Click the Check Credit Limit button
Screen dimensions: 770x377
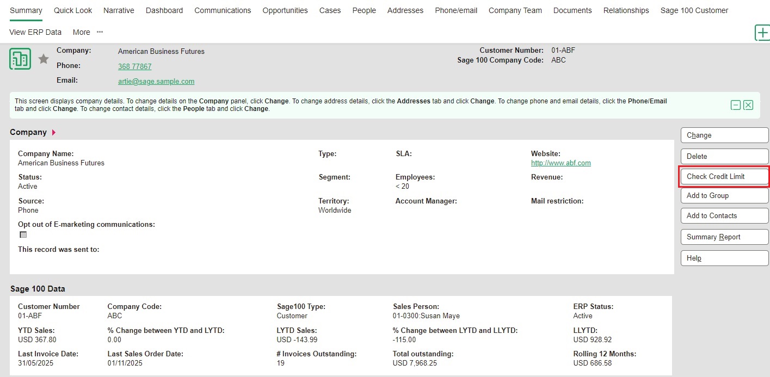(x=724, y=177)
